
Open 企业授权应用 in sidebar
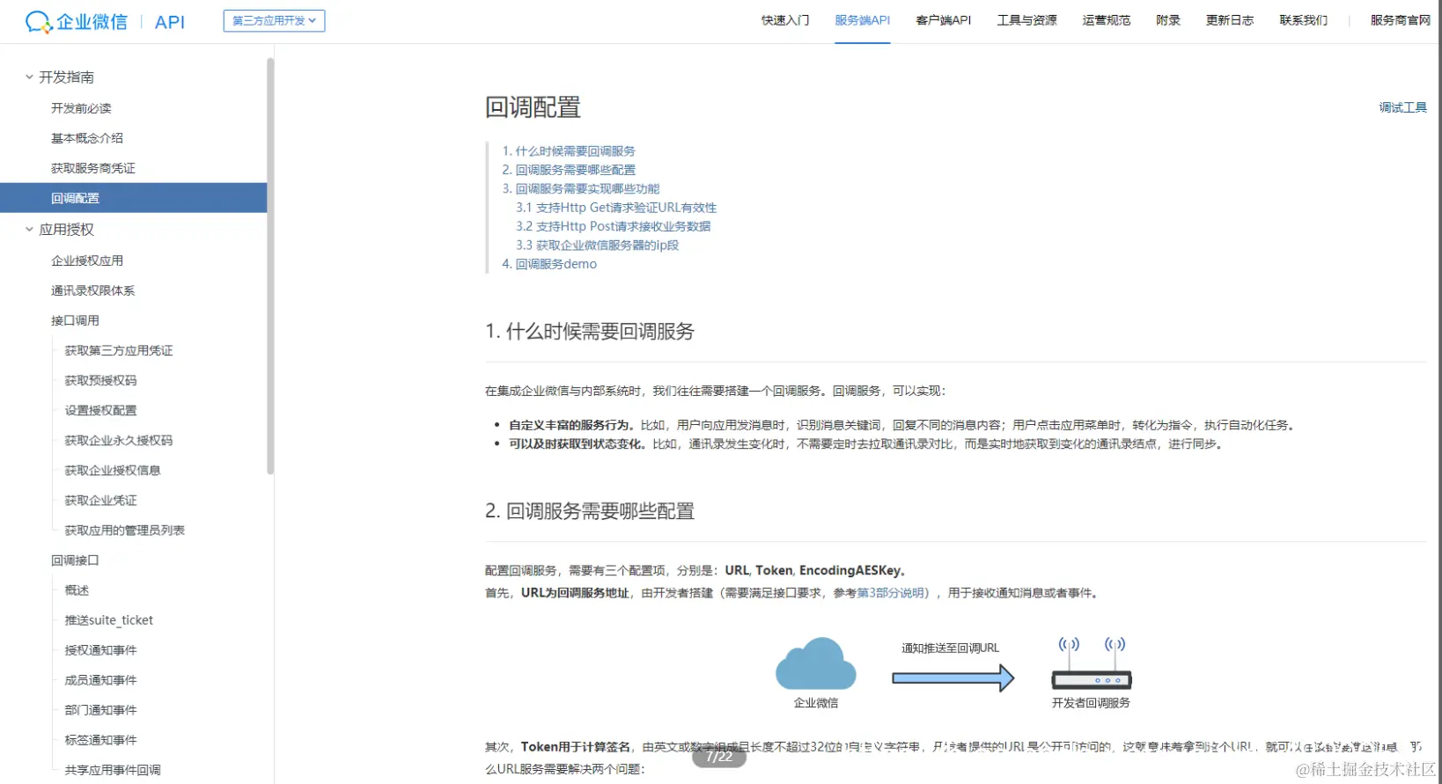tap(87, 260)
